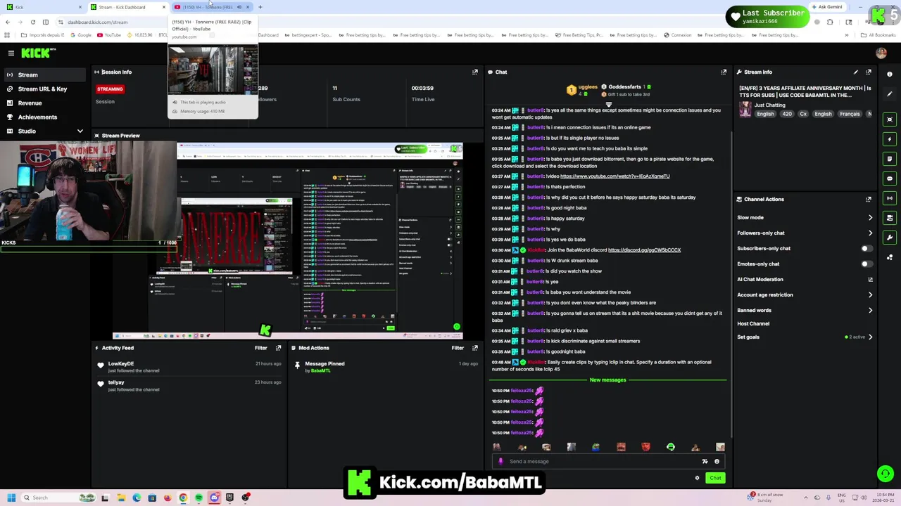Open the emoji picker in chat input

(x=717, y=462)
